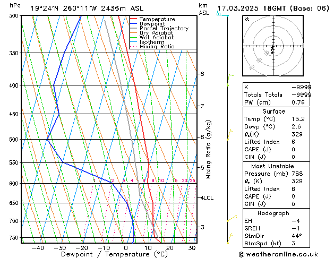The image size is (334, 258).
Task: Click the 650 hPa pressure label
Action: coord(15,203)
